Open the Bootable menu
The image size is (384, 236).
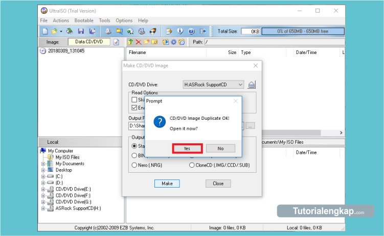[84, 20]
